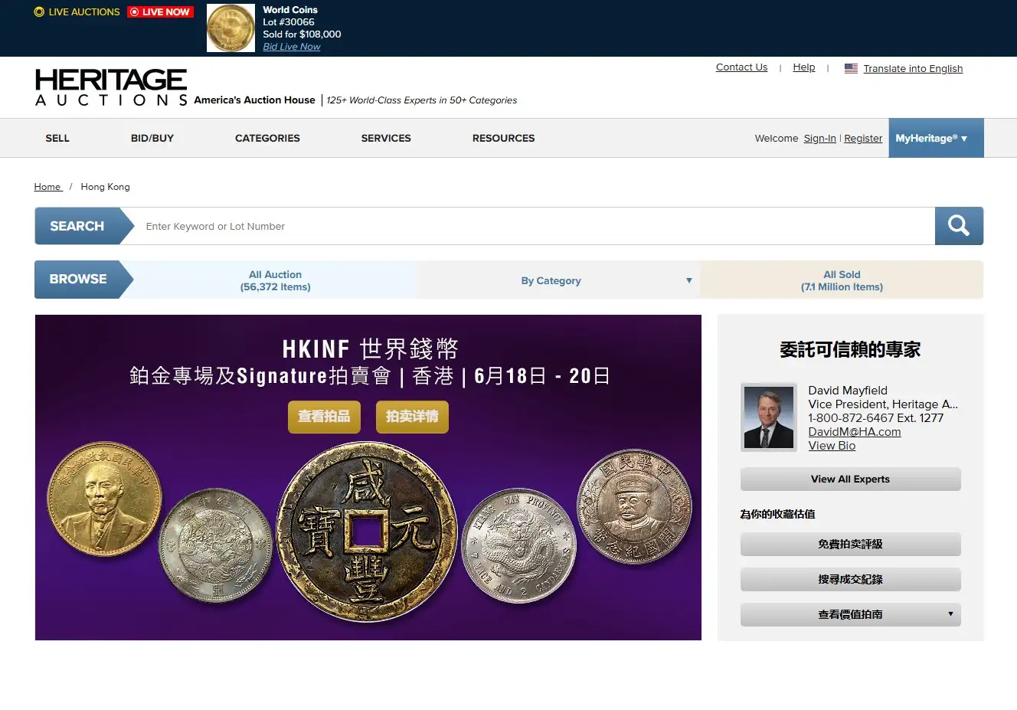The height and width of the screenshot is (710, 1017).
Task: Click the phone number 1-800-872-6467 text
Action: click(x=851, y=418)
